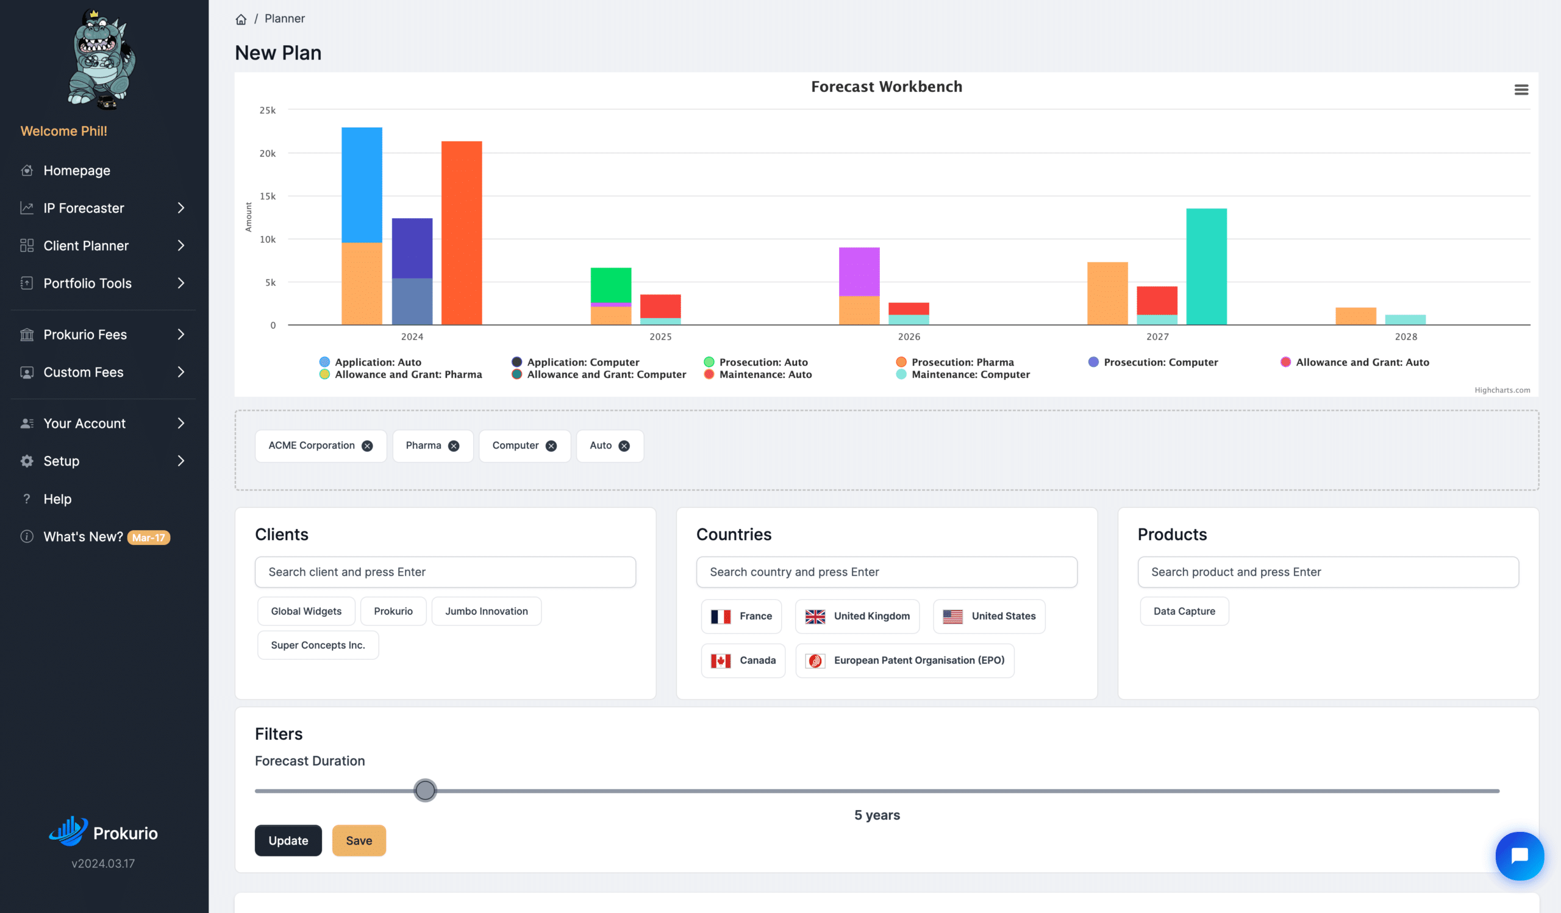The width and height of the screenshot is (1561, 913).
Task: Click the What's New info icon
Action: point(27,537)
